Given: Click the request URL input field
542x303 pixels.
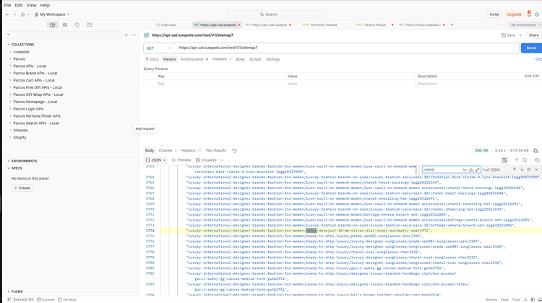Looking at the screenshot, I should pos(348,48).
